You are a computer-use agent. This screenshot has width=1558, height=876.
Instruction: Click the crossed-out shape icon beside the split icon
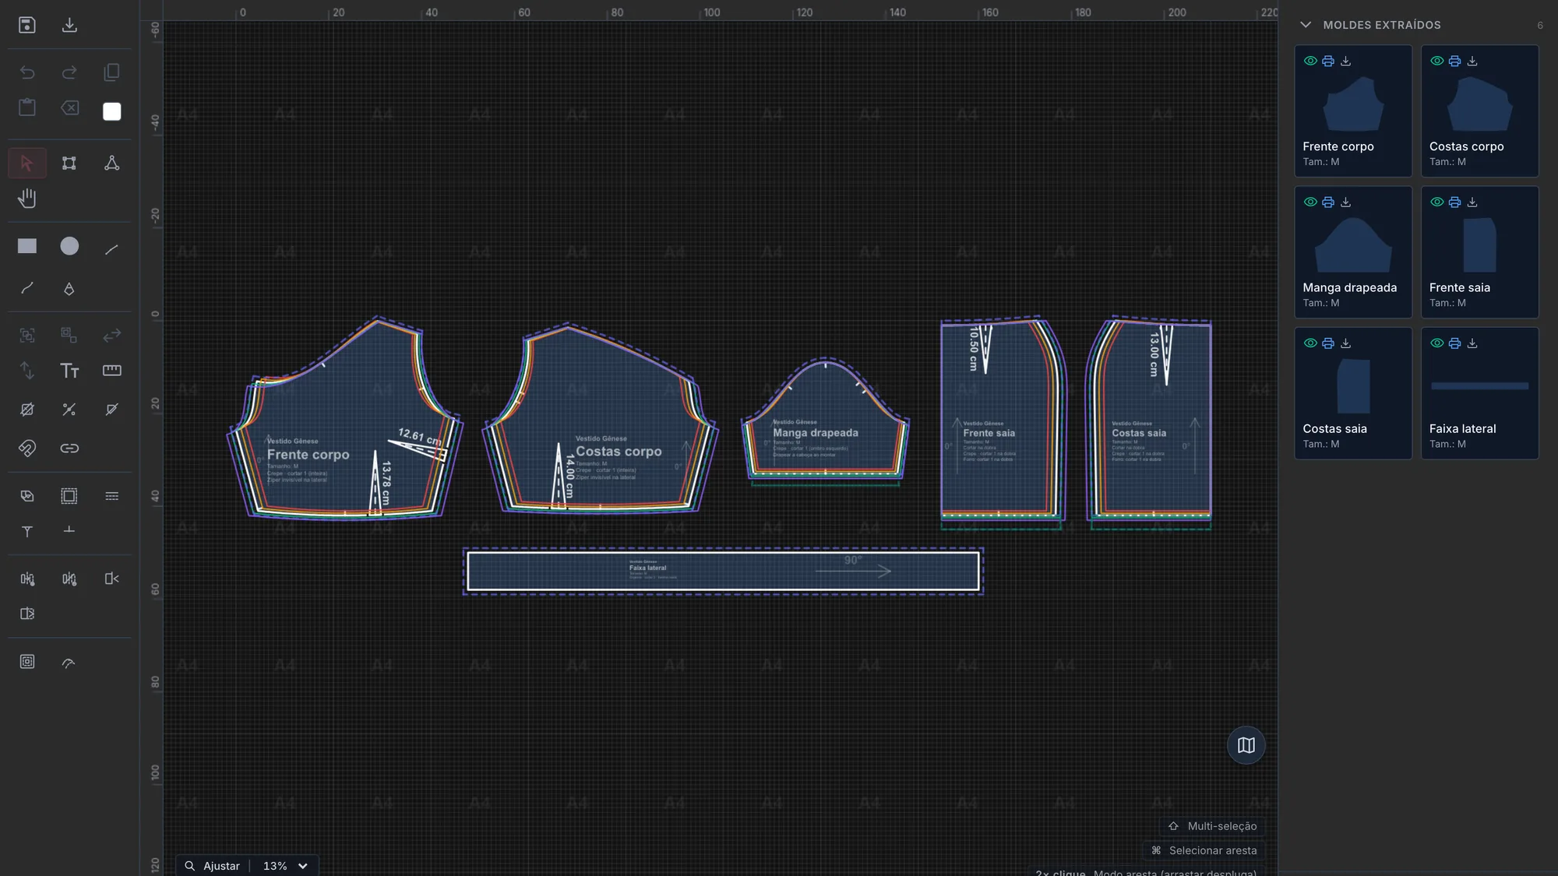112,410
